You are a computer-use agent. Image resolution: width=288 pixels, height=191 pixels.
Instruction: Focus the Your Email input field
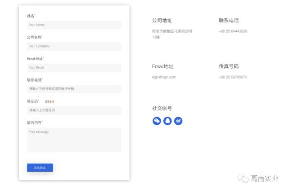(74, 68)
